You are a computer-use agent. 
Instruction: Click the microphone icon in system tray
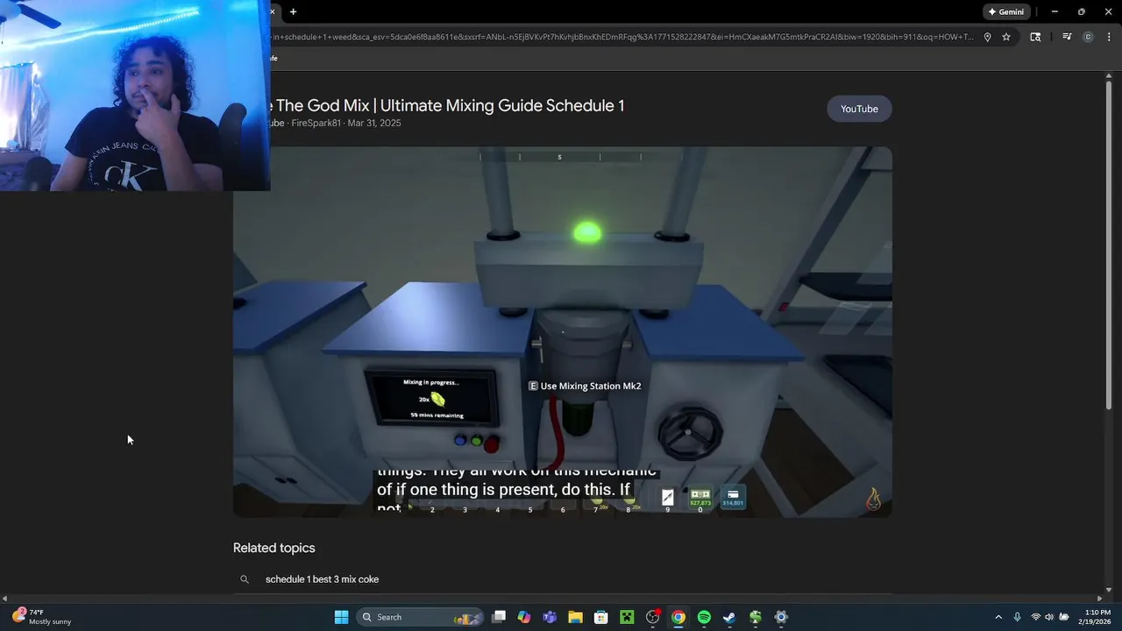pos(1017,617)
